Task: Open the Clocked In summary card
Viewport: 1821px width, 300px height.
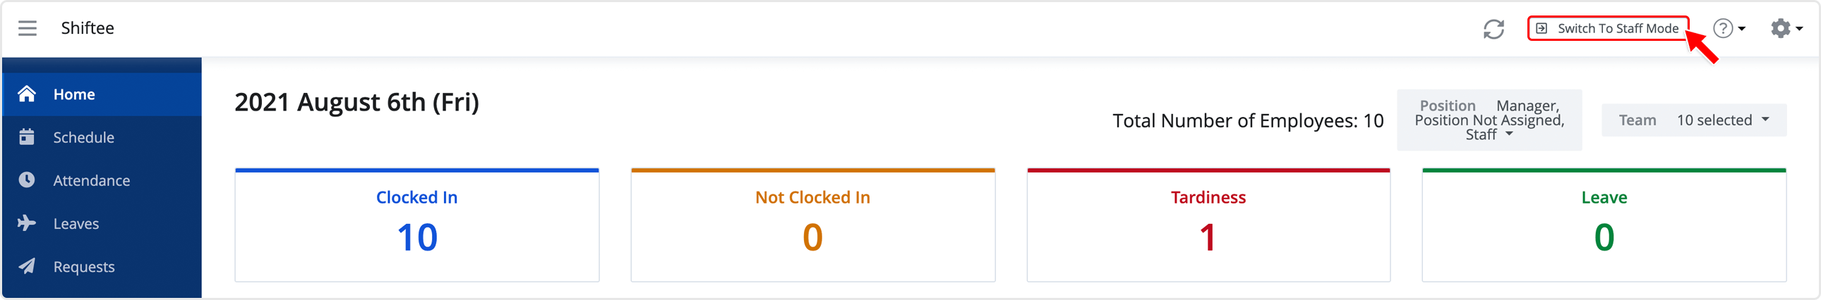Action: coord(417,225)
